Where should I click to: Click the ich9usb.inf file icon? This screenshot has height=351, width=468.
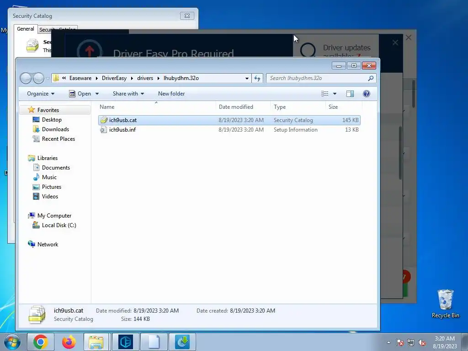pyautogui.click(x=104, y=129)
